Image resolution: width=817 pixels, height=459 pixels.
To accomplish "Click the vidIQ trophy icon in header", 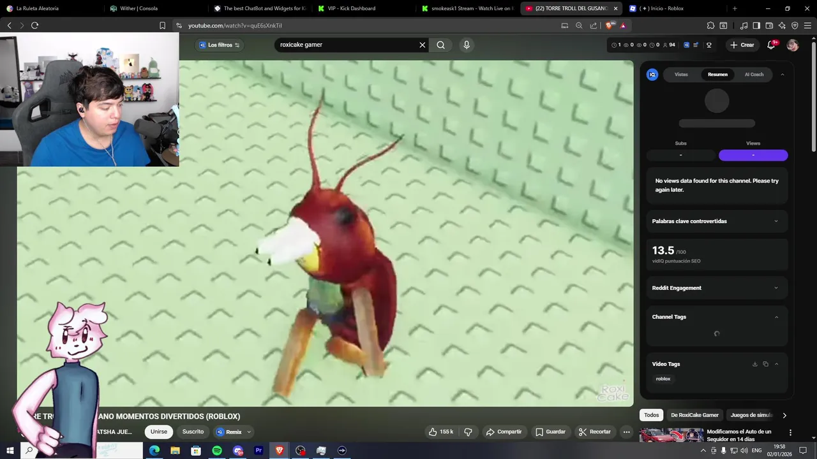I will pyautogui.click(x=709, y=45).
